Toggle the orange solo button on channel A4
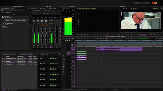This screenshot has width=163, height=91. click(x=47, y=25)
